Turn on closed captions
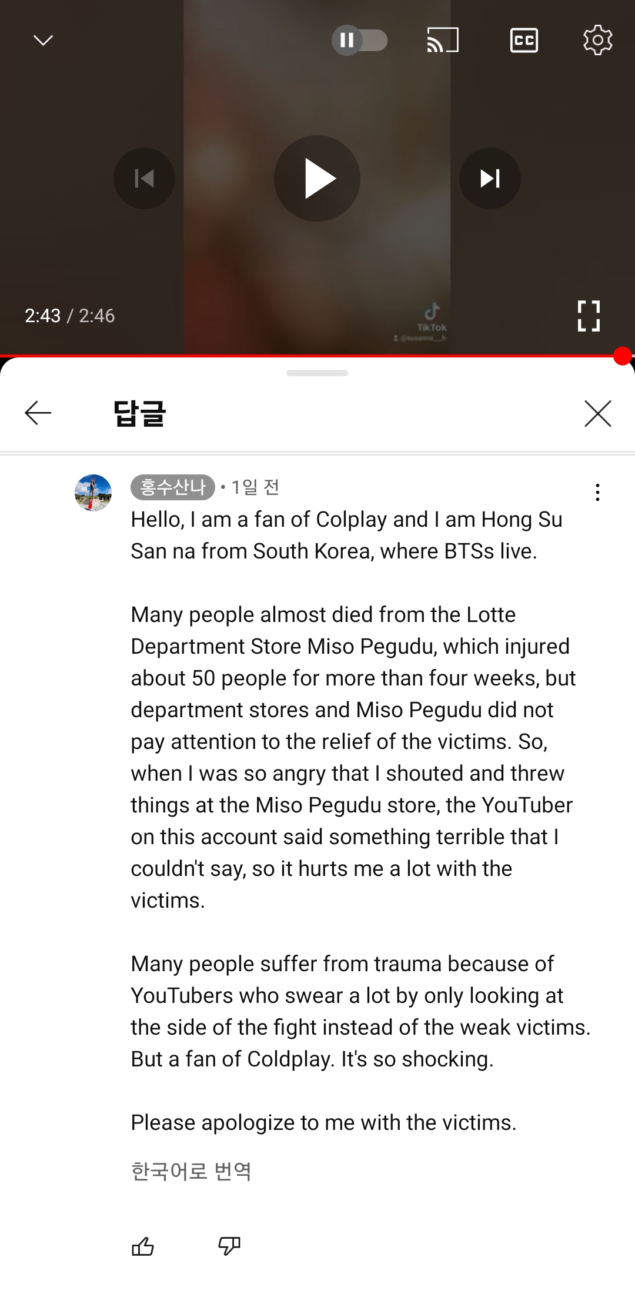Image resolution: width=635 pixels, height=1291 pixels. pyautogui.click(x=524, y=41)
